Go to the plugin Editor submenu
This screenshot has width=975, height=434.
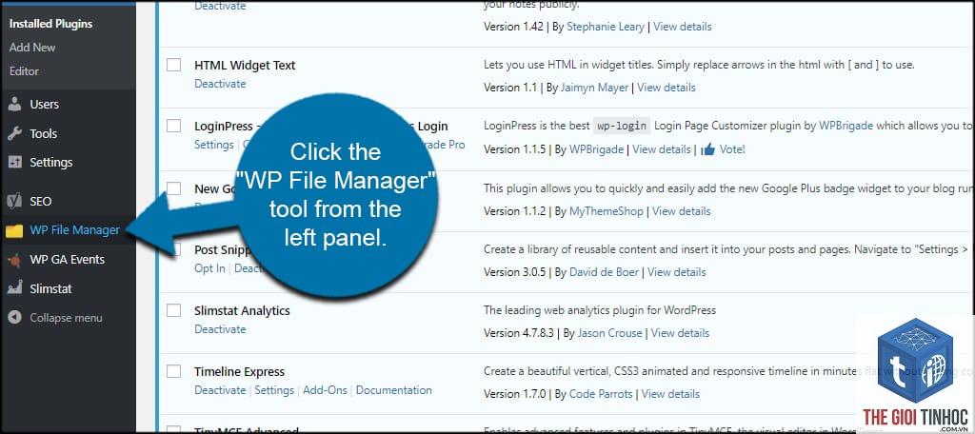tap(24, 70)
